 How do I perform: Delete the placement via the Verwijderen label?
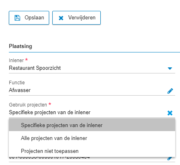tap(82, 18)
